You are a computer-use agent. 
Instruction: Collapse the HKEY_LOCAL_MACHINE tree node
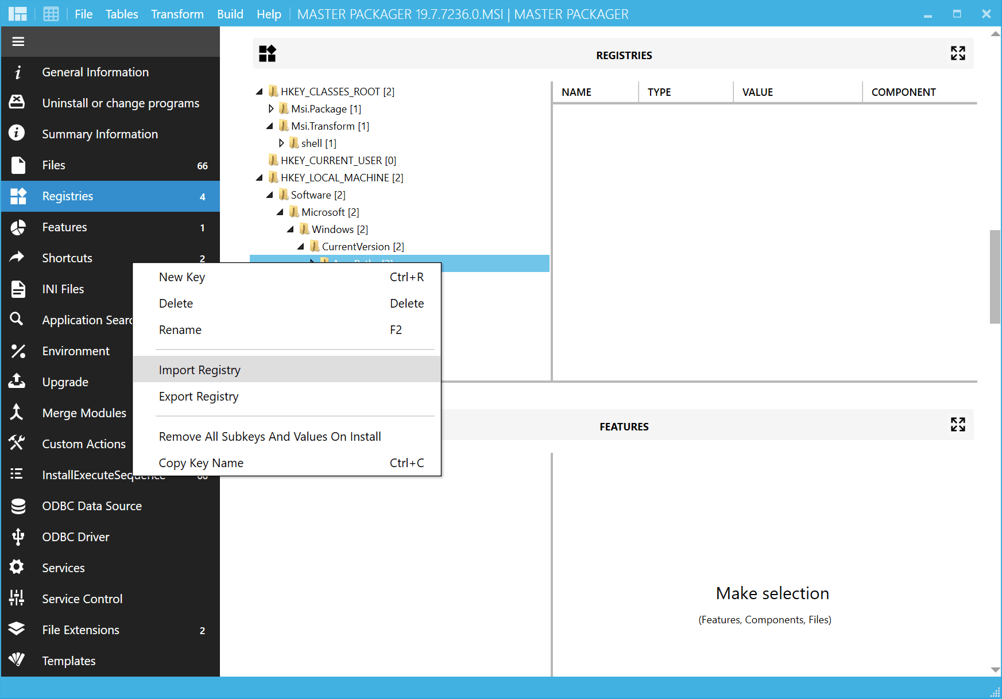click(260, 178)
